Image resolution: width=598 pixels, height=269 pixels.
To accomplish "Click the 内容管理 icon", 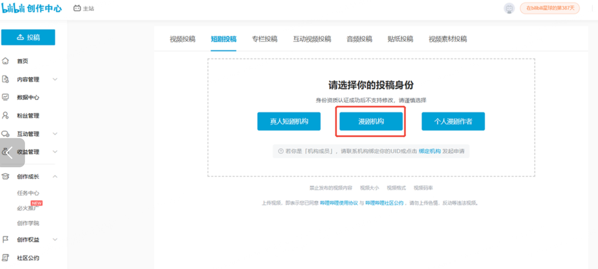I will click(6, 79).
